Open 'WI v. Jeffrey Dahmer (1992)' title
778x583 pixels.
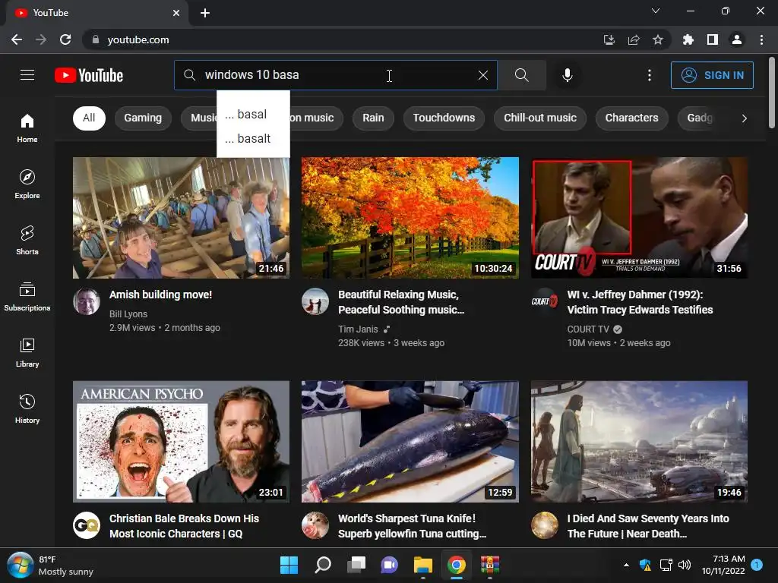640,302
